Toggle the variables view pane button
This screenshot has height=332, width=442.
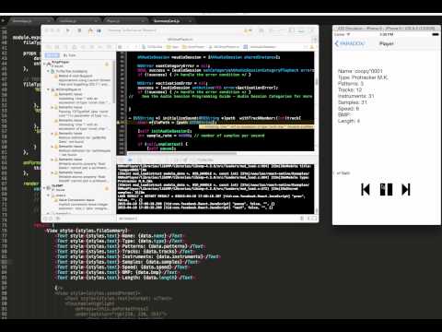click(309, 219)
